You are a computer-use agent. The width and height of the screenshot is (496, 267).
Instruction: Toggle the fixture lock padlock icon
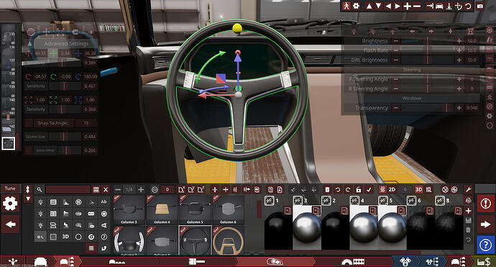[x=359, y=189]
